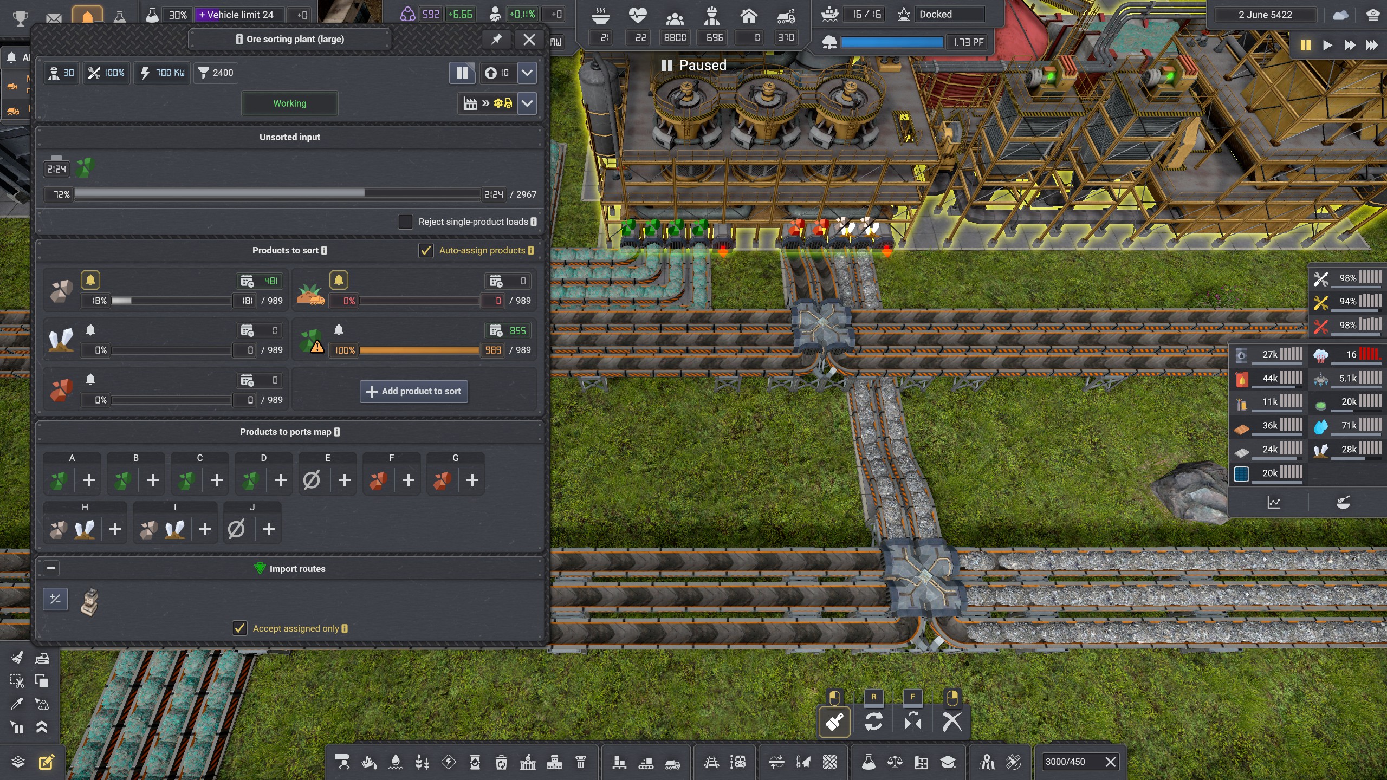Click the priority 10 button
1387x780 pixels.
coord(497,73)
